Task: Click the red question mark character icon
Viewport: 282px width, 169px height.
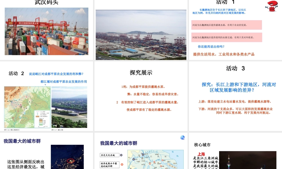Action: tap(272, 6)
